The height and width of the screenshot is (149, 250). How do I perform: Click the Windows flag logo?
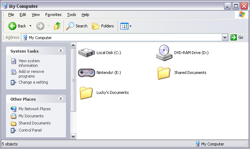pos(242,15)
